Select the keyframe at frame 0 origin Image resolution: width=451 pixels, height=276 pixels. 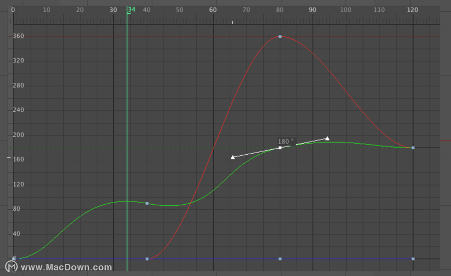pos(14,258)
